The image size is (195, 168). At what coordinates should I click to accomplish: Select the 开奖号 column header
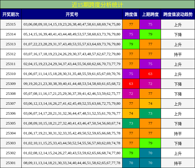tap(72, 14)
